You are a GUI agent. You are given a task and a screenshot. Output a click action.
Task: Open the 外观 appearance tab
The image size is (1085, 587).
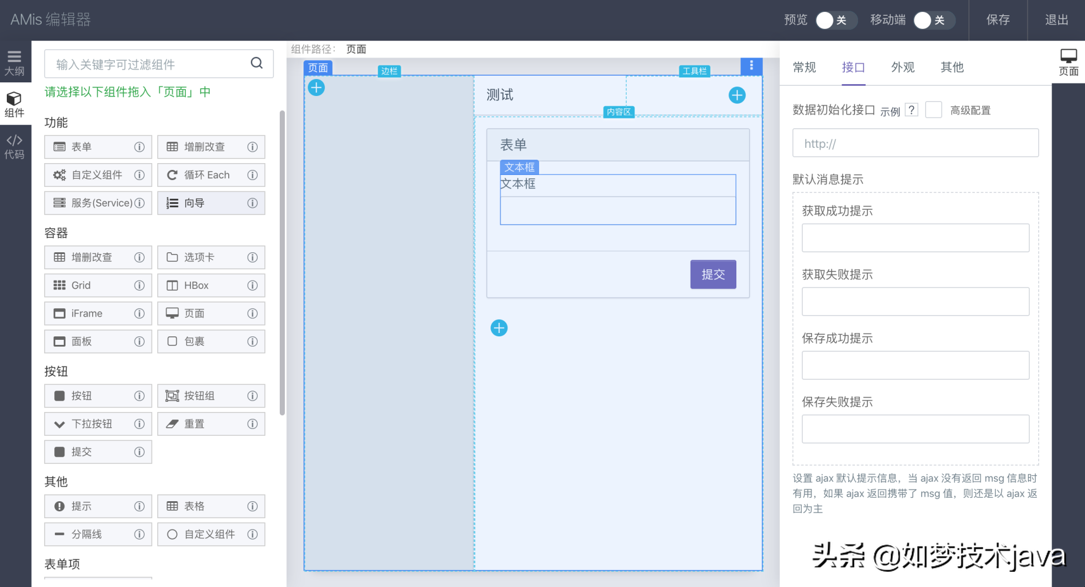click(x=902, y=68)
